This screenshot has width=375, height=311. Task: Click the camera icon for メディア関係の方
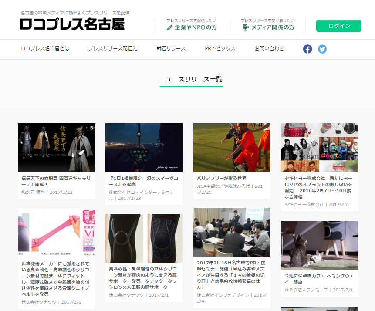(246, 27)
